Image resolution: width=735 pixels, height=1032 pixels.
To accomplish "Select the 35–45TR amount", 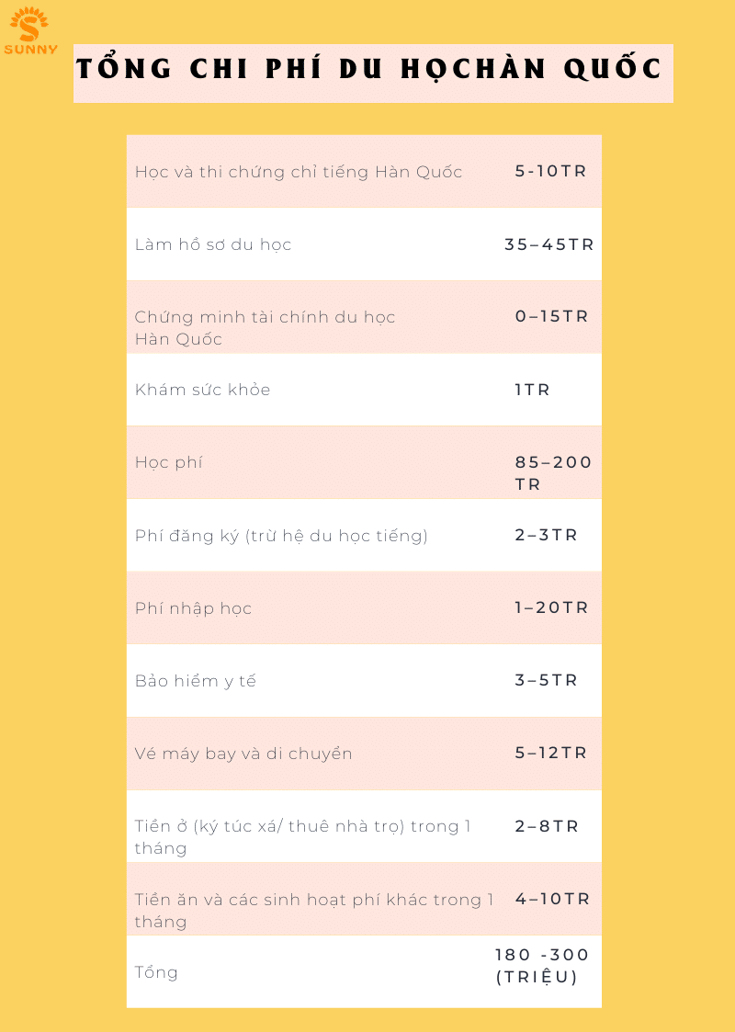I will pos(548,244).
